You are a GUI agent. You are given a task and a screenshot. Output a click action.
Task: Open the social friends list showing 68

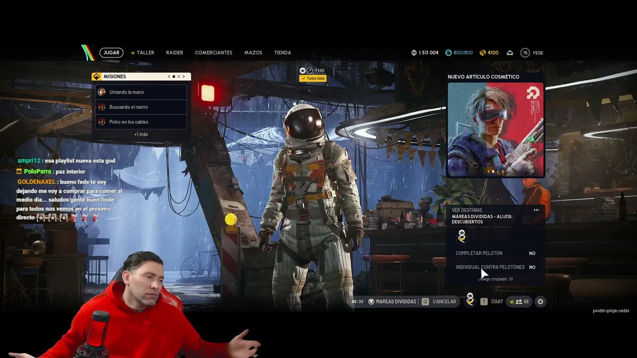[519, 301]
